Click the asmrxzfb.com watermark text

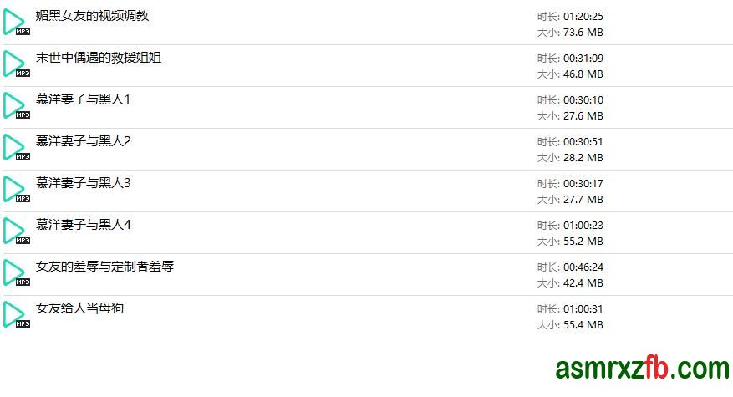[642, 369]
